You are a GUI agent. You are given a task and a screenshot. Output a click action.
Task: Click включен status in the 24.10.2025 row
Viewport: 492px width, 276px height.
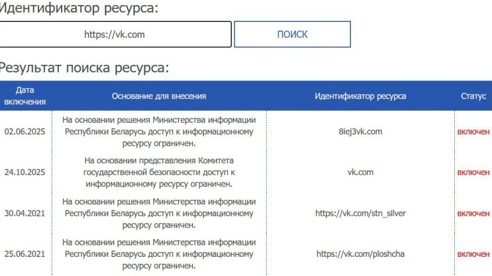(x=473, y=172)
